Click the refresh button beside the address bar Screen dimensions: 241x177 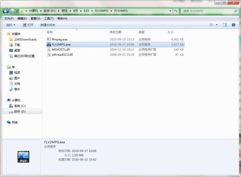coord(176,11)
